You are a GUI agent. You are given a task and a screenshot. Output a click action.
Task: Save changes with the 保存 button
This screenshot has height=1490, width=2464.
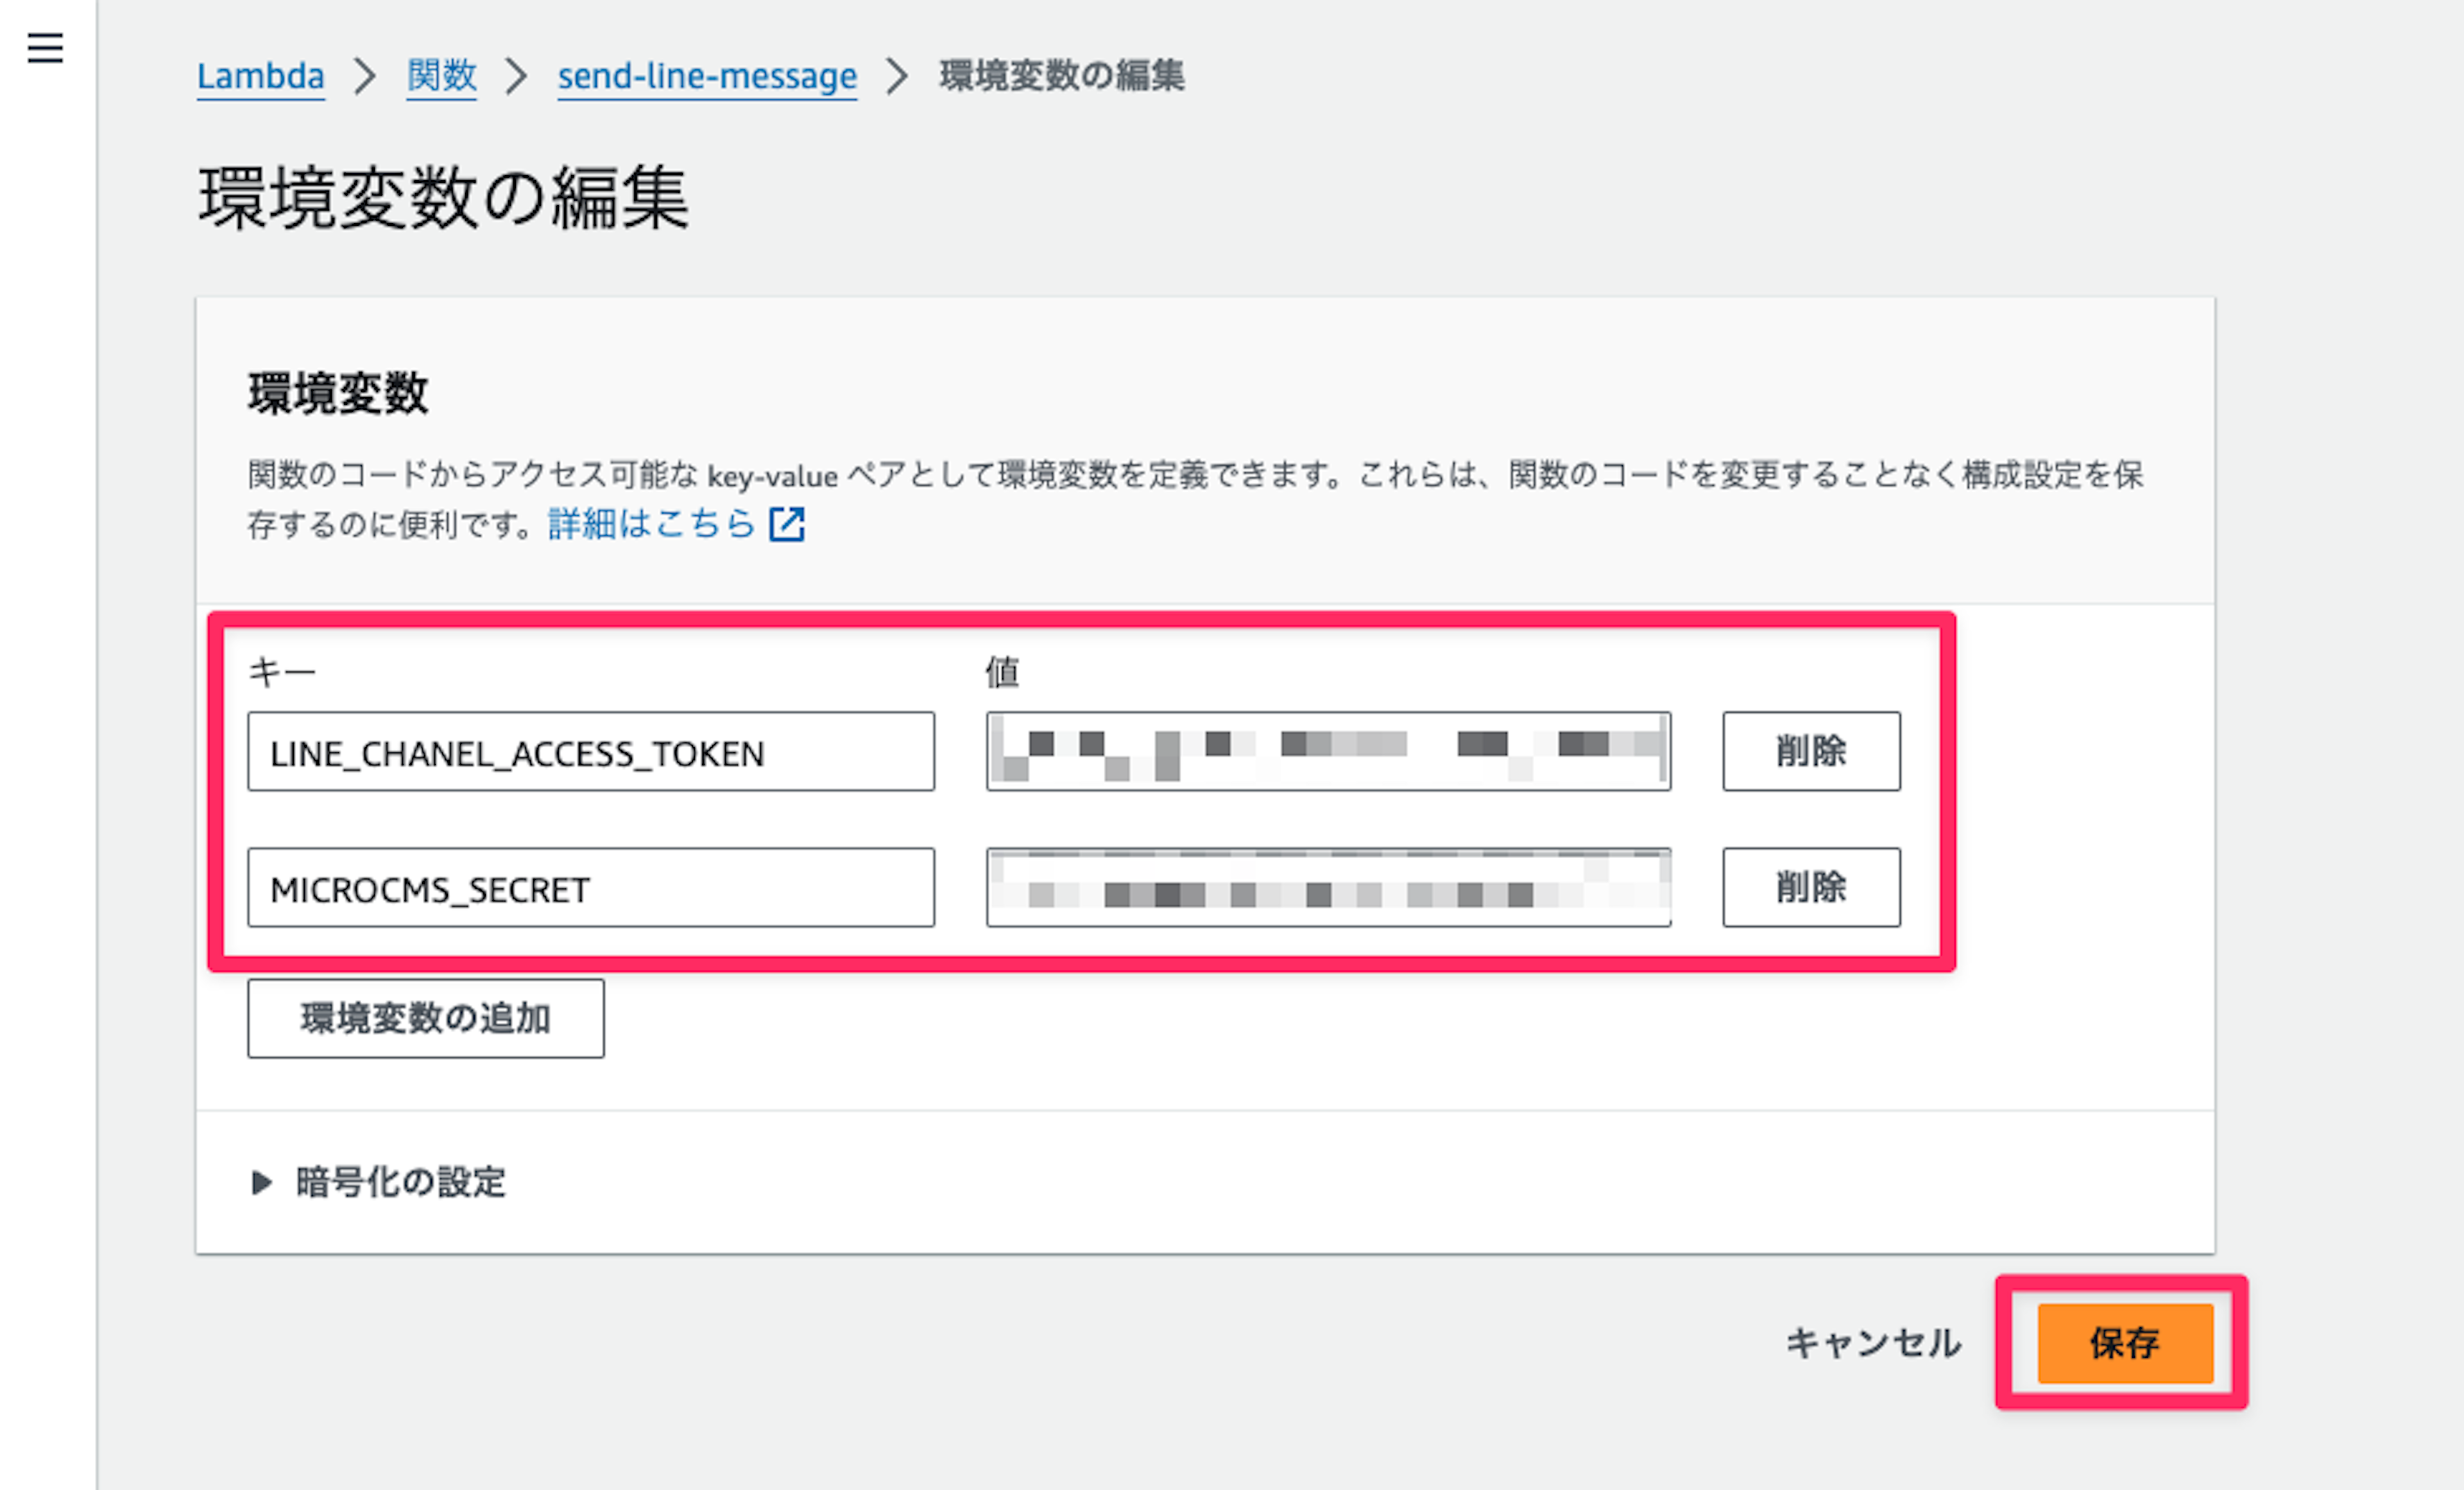point(2125,1343)
